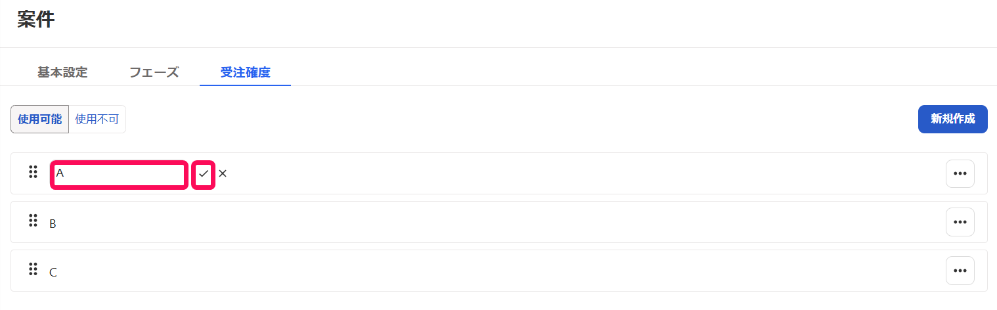Click the B item name
This screenshot has height=310, width=997.
(53, 224)
